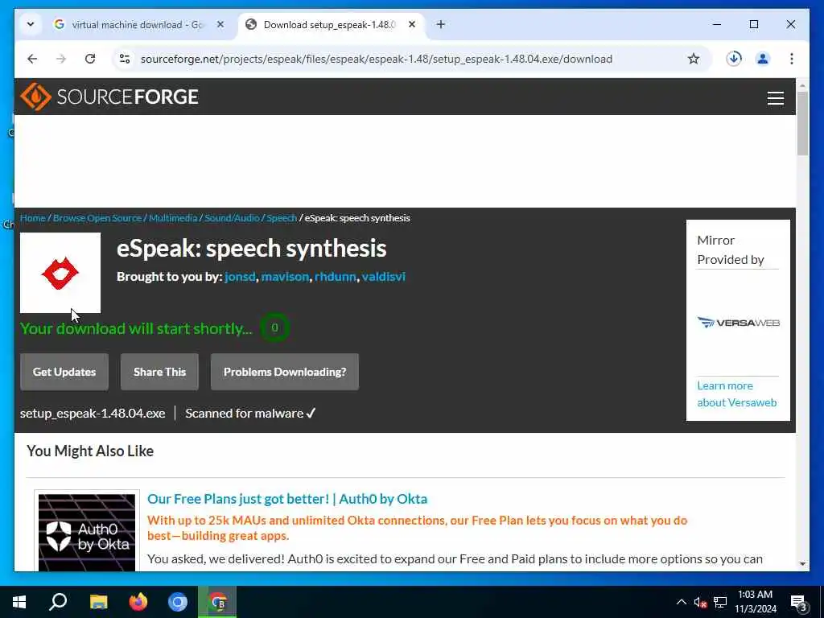Visit valdisvi contributor profile

(x=384, y=277)
